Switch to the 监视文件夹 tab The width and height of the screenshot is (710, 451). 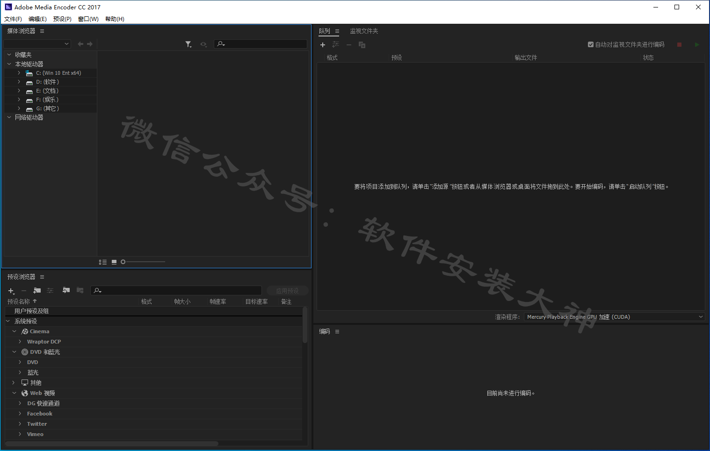364,31
